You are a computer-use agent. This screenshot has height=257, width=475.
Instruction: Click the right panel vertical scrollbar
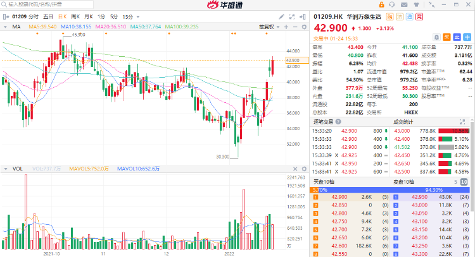pos(472,166)
